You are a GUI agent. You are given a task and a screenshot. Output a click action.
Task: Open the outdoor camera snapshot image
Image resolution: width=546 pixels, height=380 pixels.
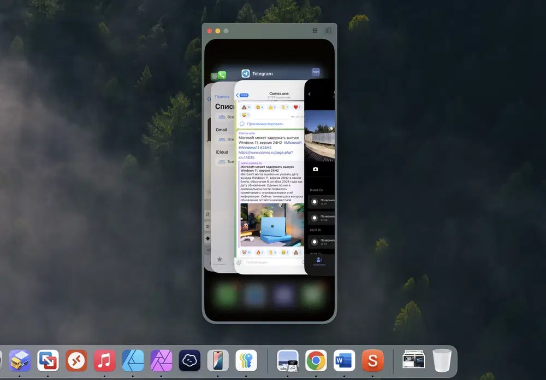(x=319, y=136)
